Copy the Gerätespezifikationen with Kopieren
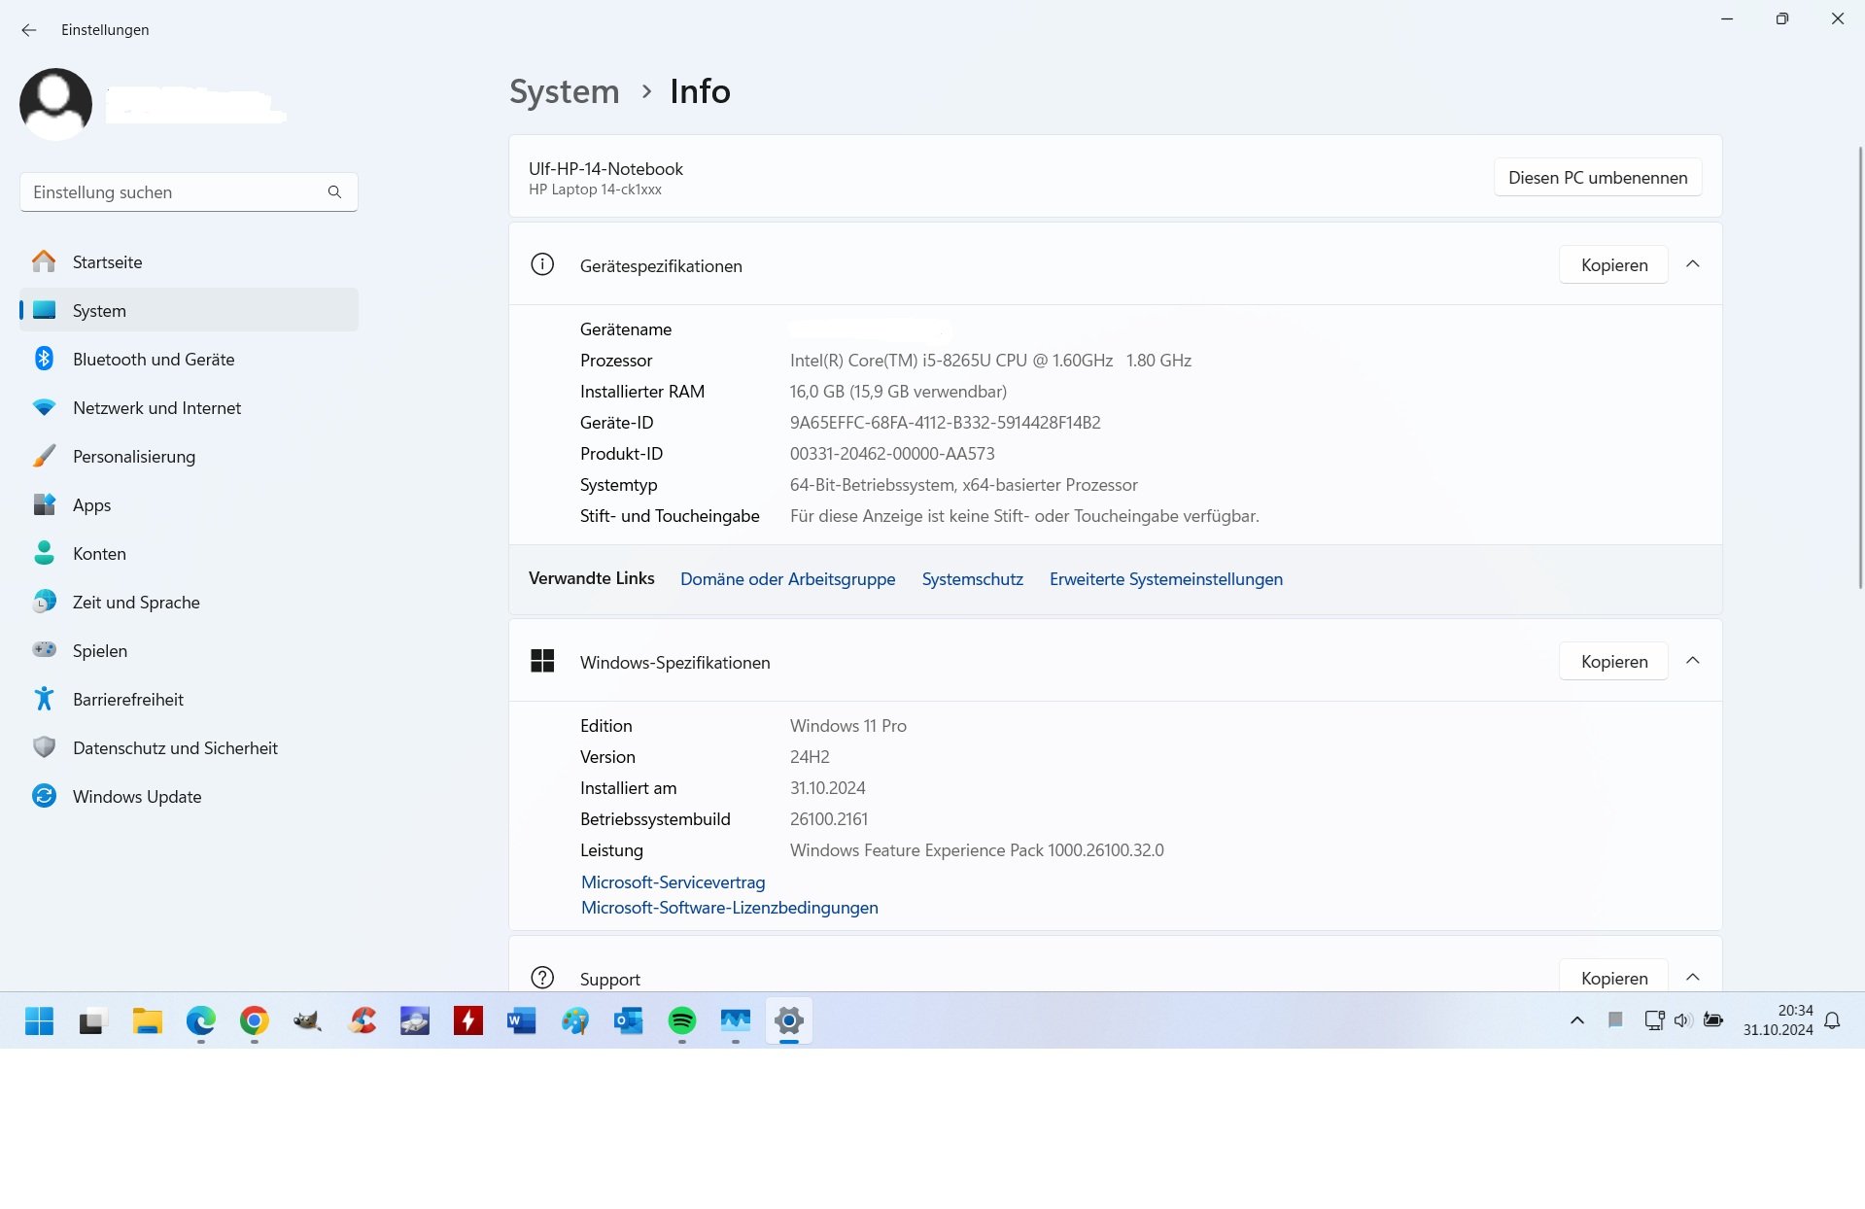The width and height of the screenshot is (1865, 1209). tap(1613, 264)
